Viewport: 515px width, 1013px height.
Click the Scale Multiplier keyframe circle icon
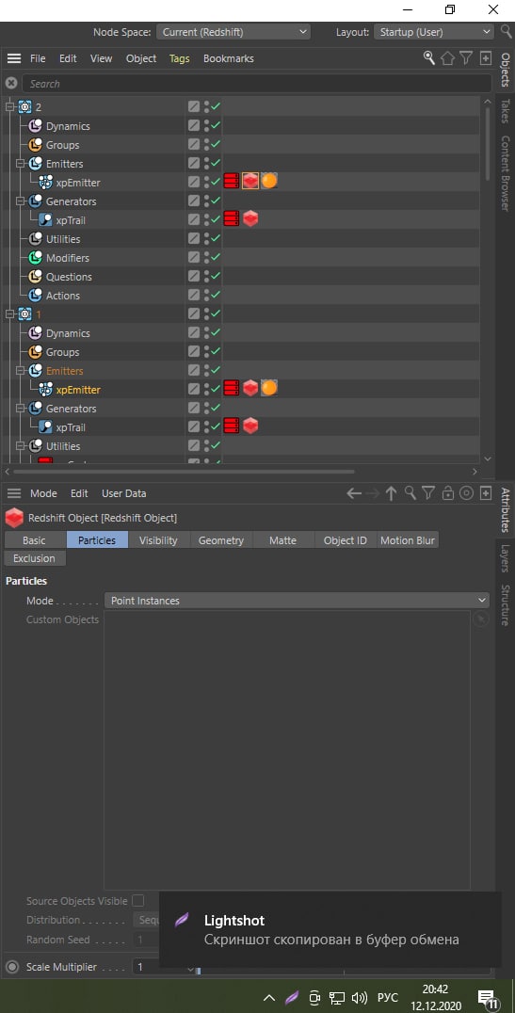pyautogui.click(x=11, y=967)
